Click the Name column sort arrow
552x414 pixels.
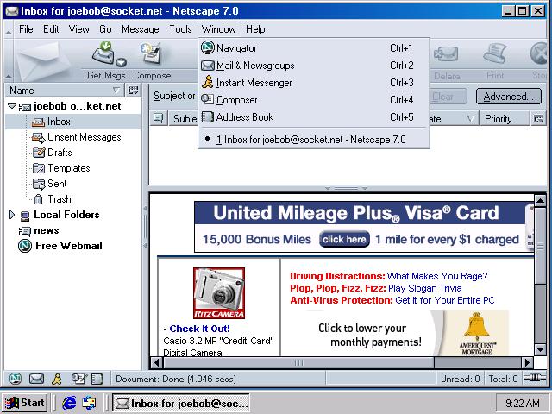click(x=116, y=91)
